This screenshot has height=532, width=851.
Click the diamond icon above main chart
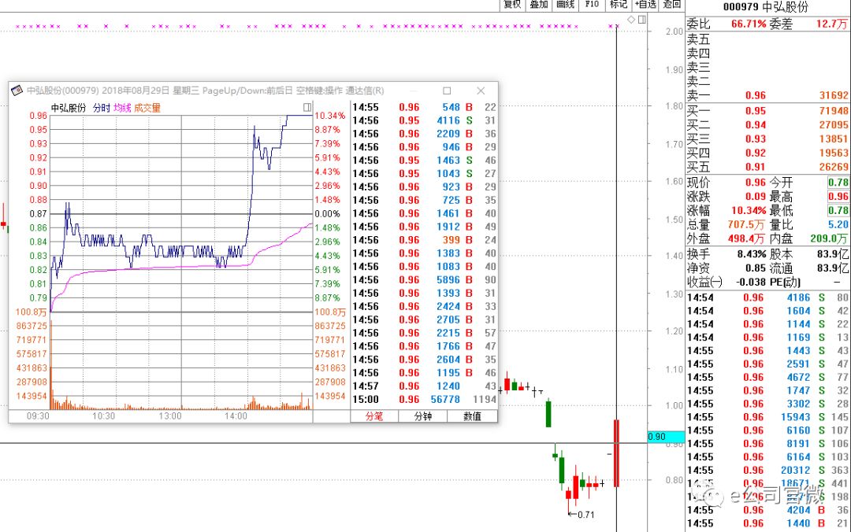pos(630,19)
